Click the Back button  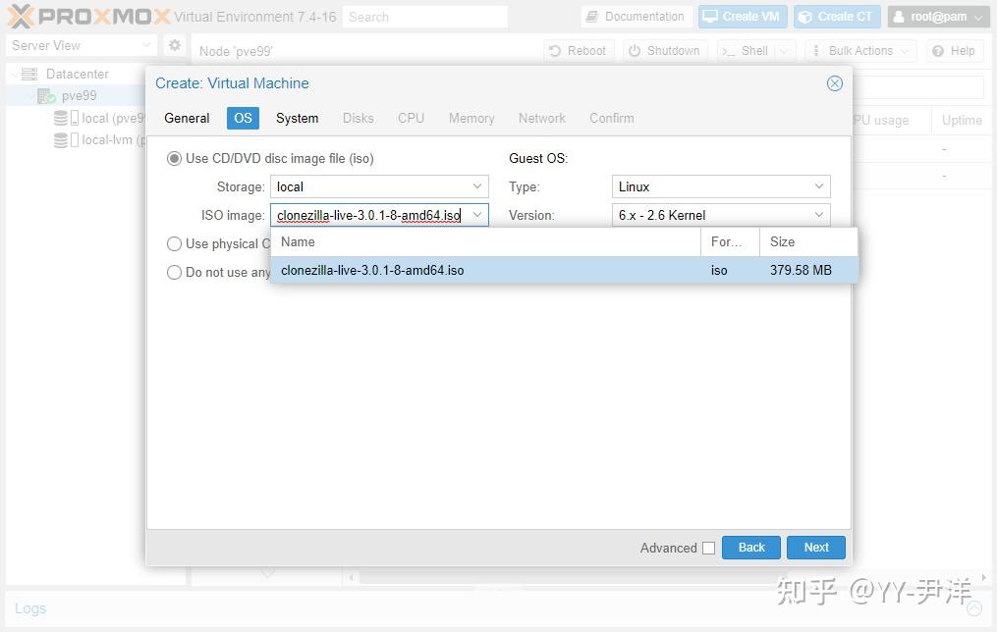[750, 548]
